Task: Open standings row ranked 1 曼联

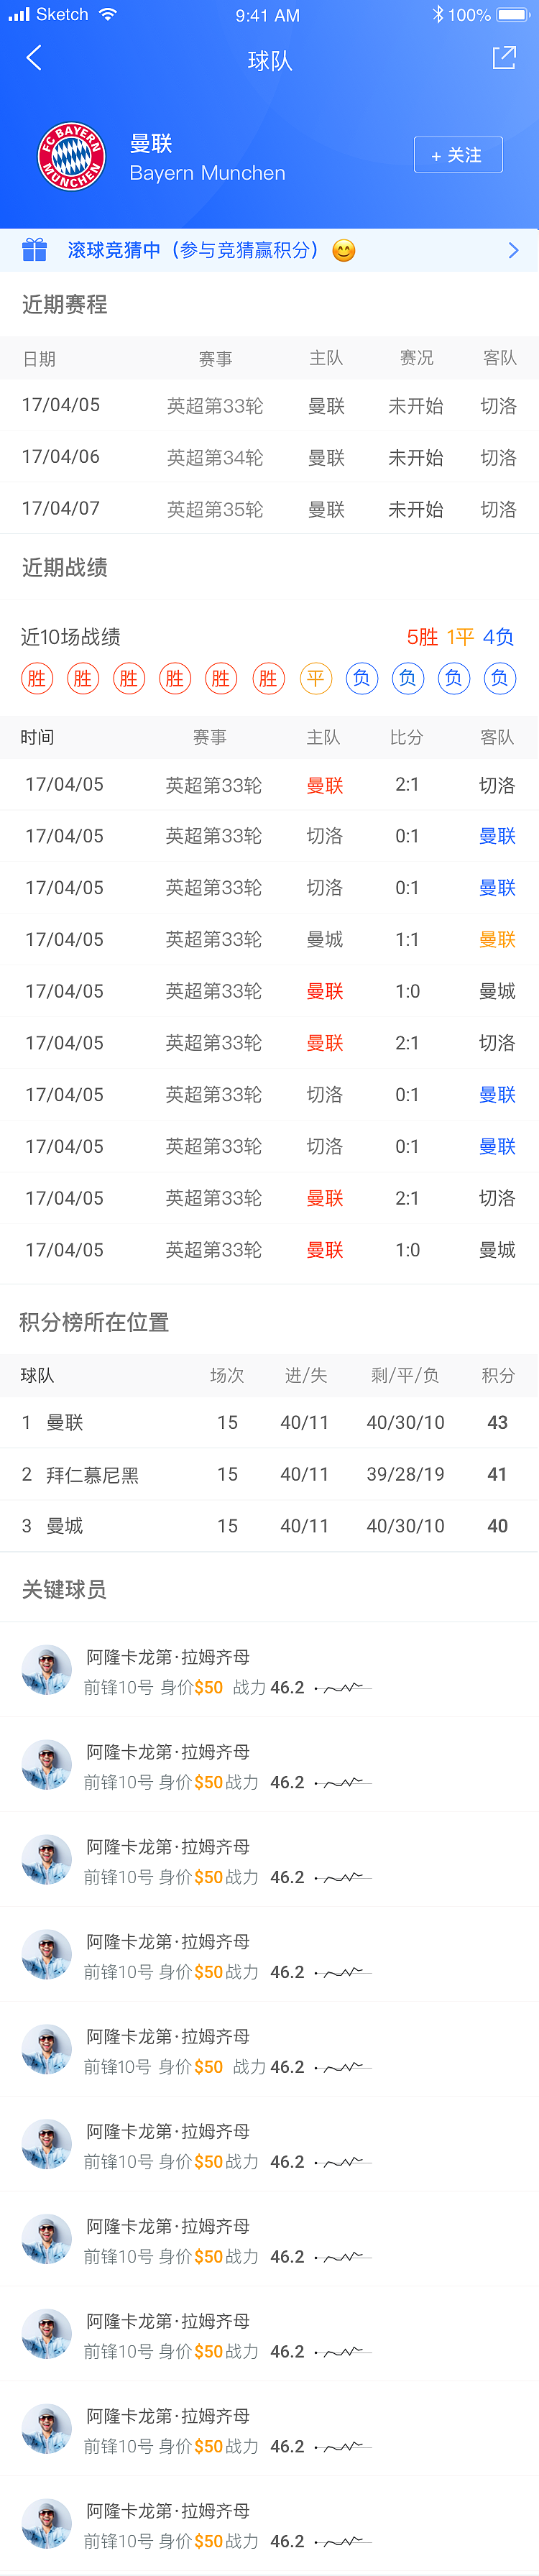Action: click(269, 1422)
